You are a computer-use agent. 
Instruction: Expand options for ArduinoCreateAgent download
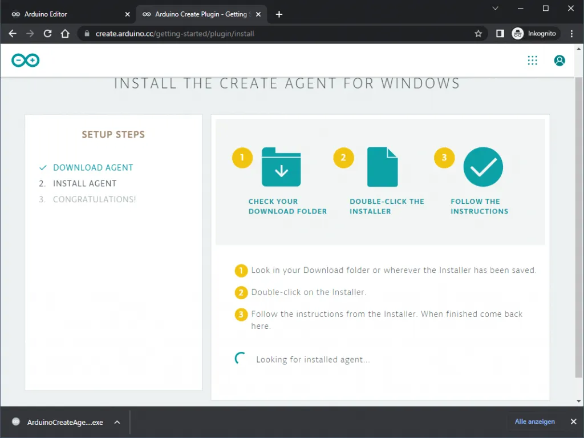[117, 422]
